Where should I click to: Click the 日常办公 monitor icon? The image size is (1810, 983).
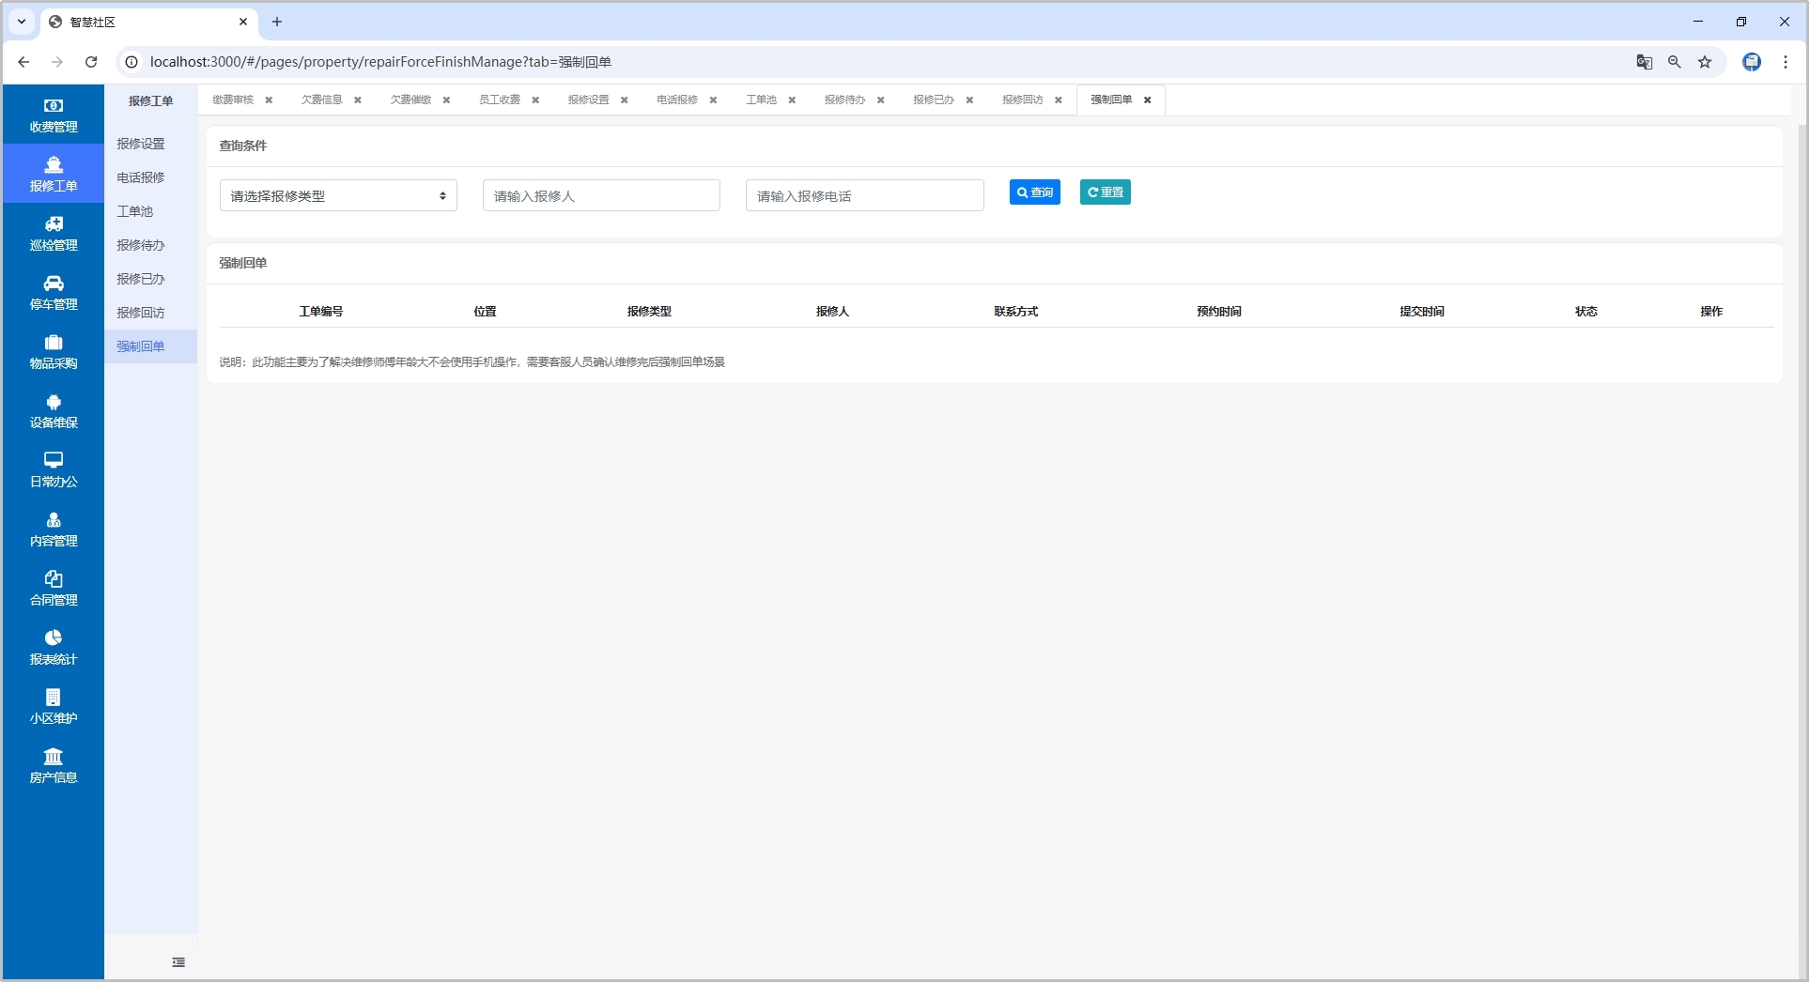click(54, 460)
